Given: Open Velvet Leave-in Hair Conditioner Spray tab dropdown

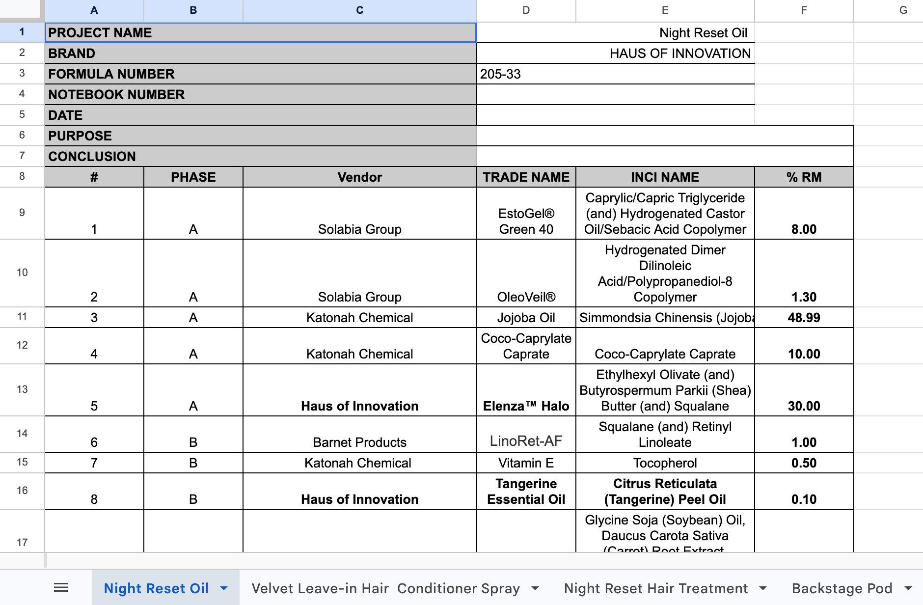Looking at the screenshot, I should click(535, 588).
